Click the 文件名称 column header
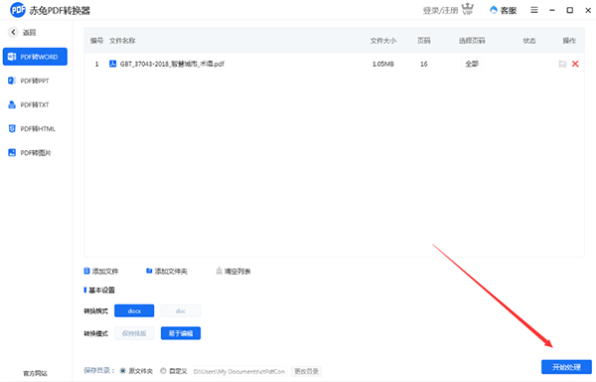The image size is (596, 382). pyautogui.click(x=122, y=41)
